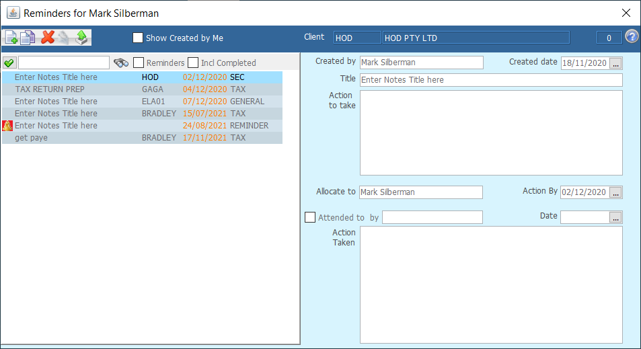Enable Show Created by Me checkbox
This screenshot has width=641, height=349.
(x=138, y=38)
